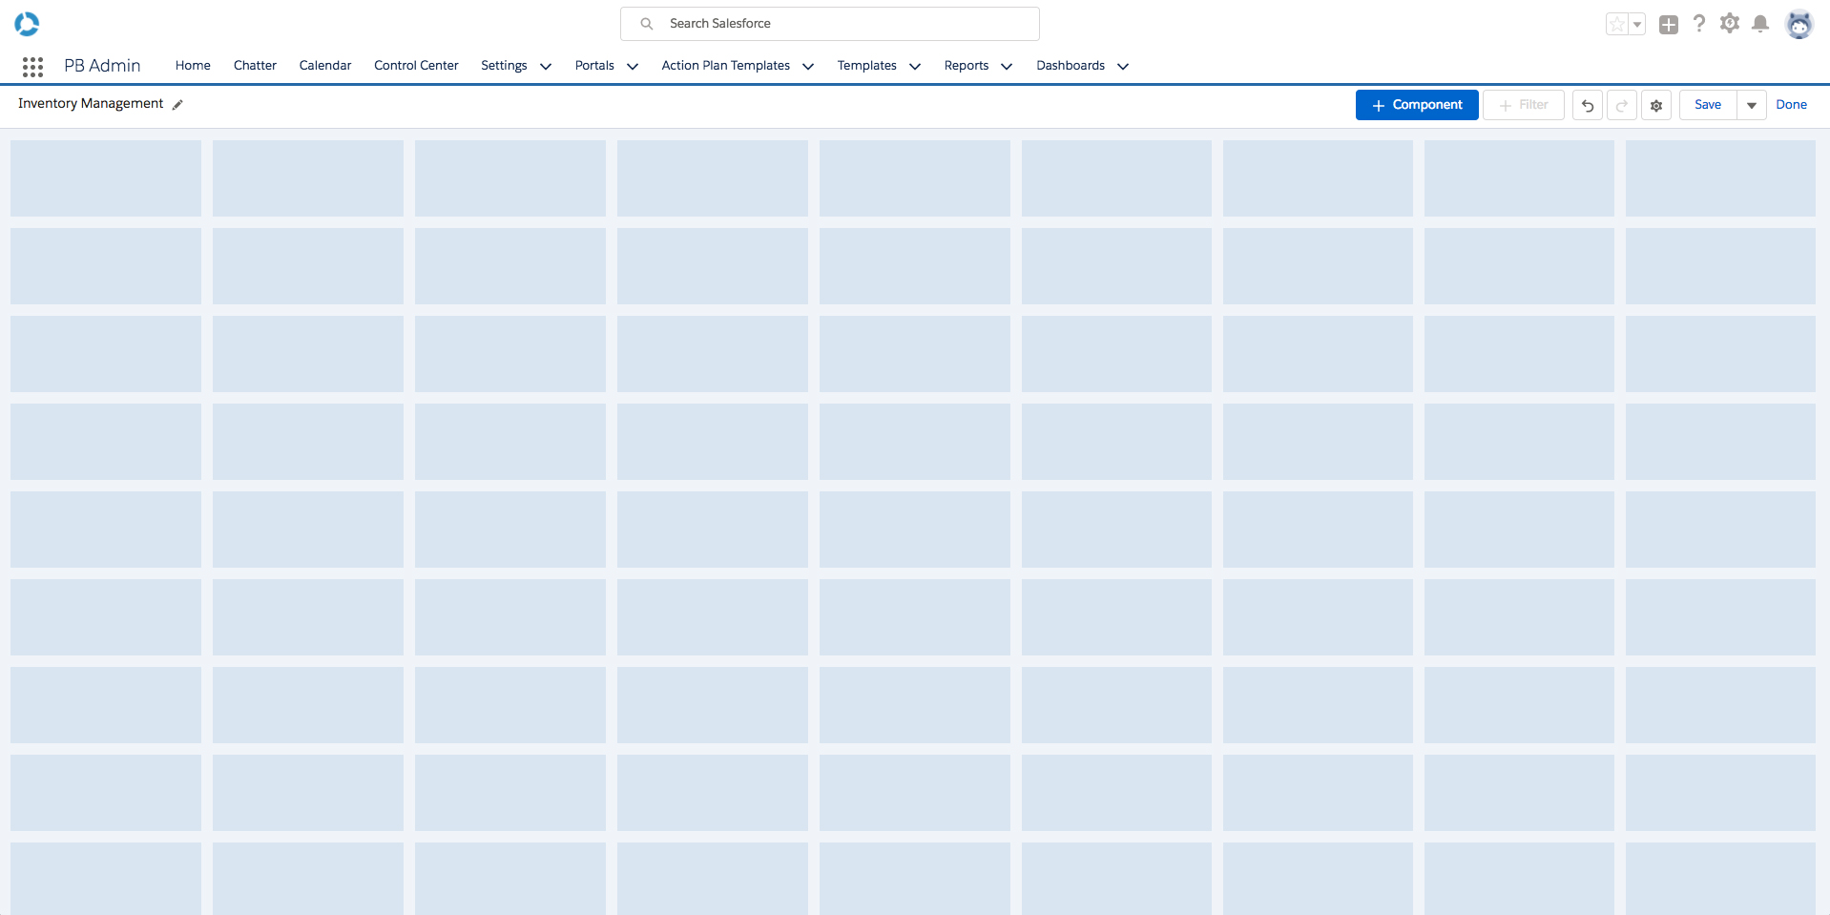Click Done to exit dashboard editor
This screenshot has width=1830, height=915.
pyautogui.click(x=1791, y=105)
